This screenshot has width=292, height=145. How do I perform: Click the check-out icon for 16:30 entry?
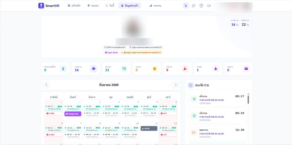pos(194,132)
